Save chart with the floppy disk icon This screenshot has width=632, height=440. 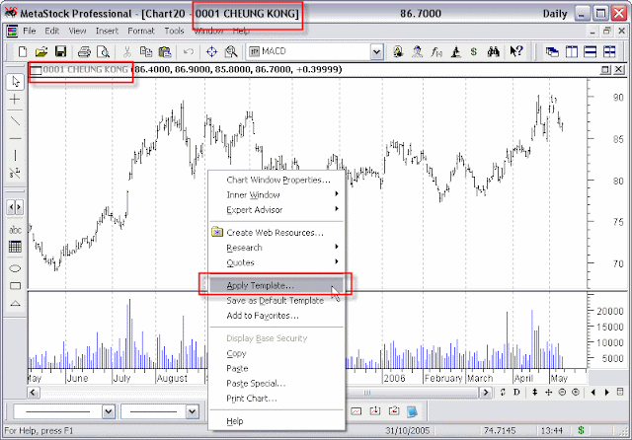click(60, 51)
